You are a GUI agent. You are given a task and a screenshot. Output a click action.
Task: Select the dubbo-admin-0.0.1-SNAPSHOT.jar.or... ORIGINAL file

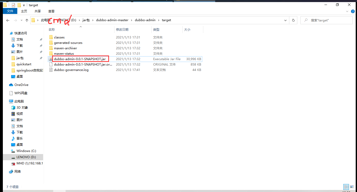(125, 65)
